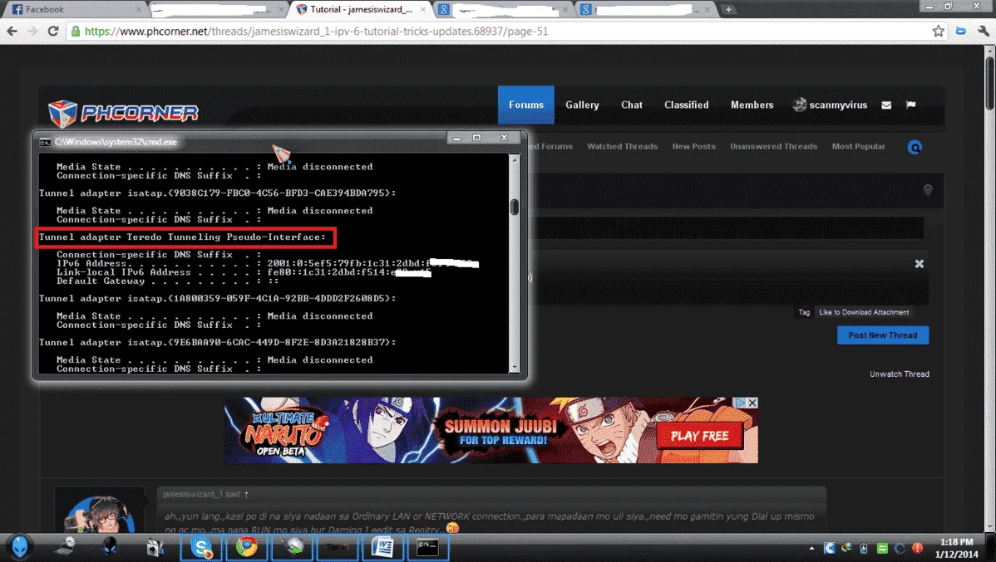Close the Facebook tab
Image resolution: width=996 pixels, height=562 pixels.
pyautogui.click(x=139, y=9)
